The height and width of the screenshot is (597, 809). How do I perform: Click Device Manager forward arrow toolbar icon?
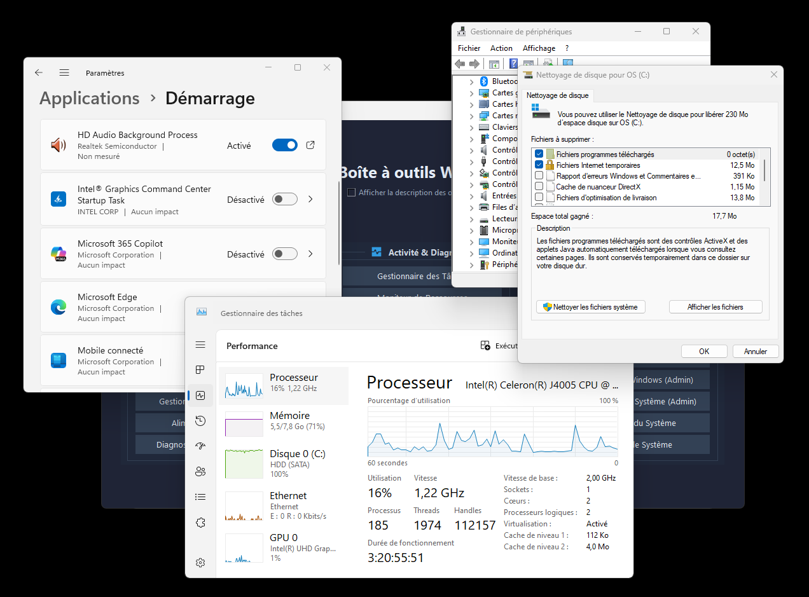pos(474,64)
